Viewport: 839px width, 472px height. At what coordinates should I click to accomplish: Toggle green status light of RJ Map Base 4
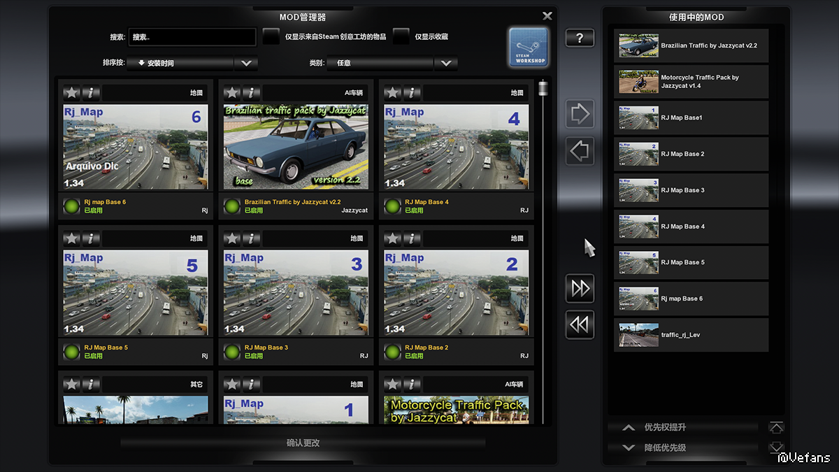point(392,206)
